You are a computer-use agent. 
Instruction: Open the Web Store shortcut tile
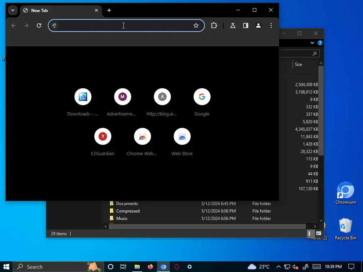[182, 142]
